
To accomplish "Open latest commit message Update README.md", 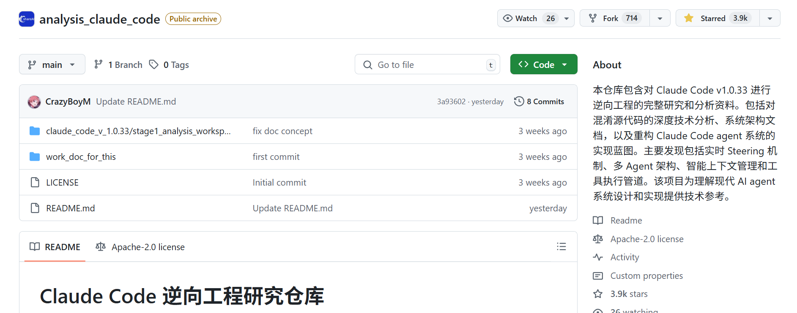I will [x=136, y=102].
